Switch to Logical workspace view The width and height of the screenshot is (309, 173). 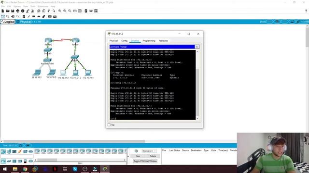tap(8, 22)
